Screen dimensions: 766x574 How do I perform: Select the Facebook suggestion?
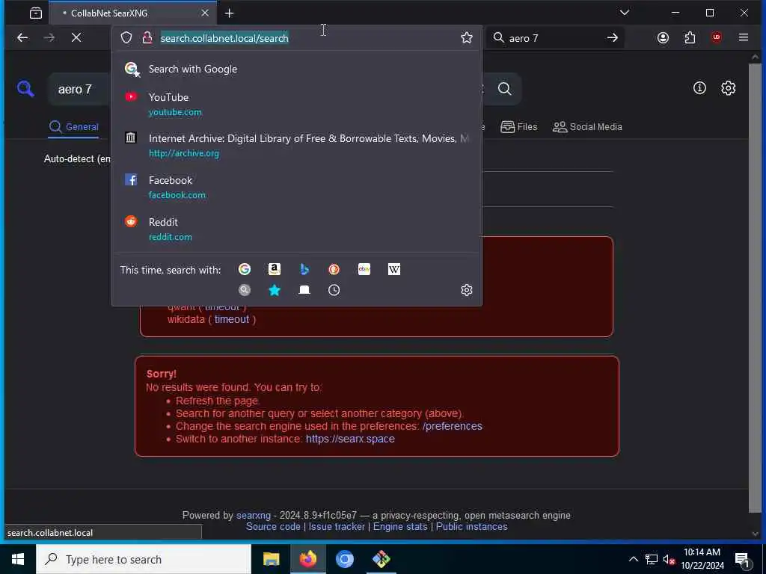tap(296, 187)
